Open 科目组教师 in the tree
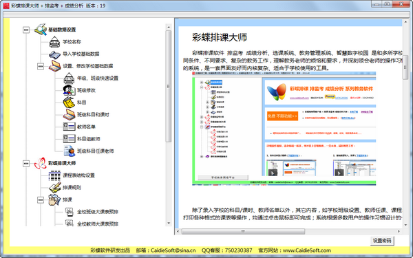This screenshot has height=258, width=413. [88, 139]
